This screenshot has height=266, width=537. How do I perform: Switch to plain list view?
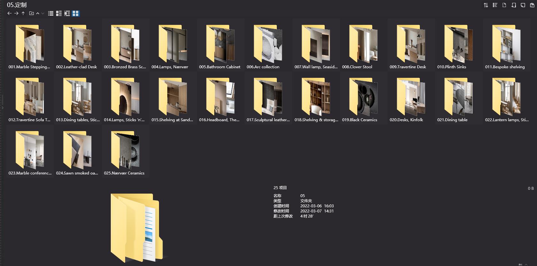click(51, 13)
